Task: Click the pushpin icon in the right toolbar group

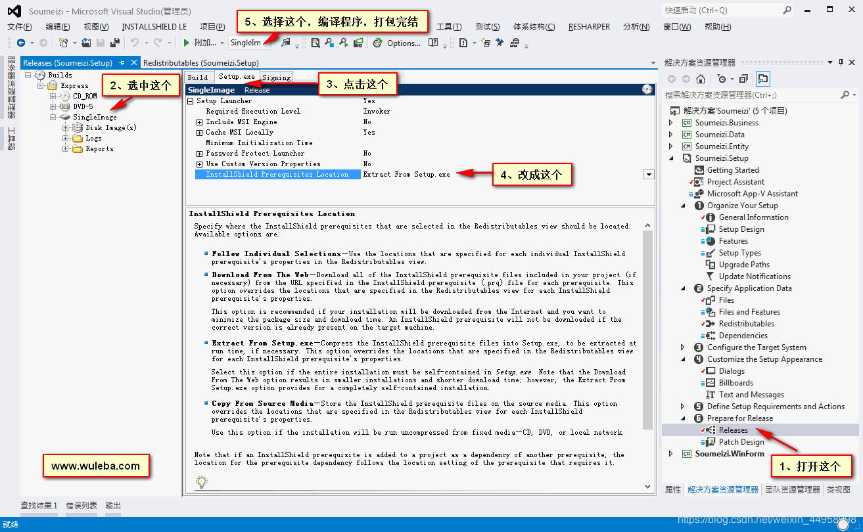Action: coord(500,43)
